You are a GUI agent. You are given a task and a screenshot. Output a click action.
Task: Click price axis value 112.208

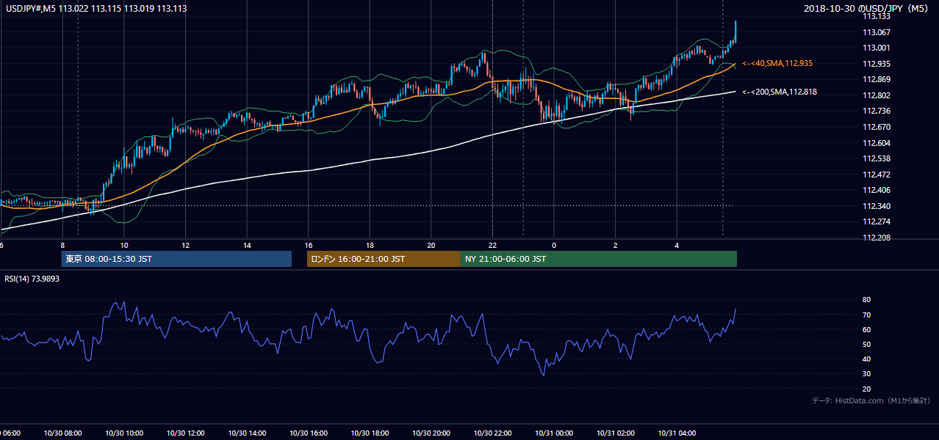coord(876,238)
